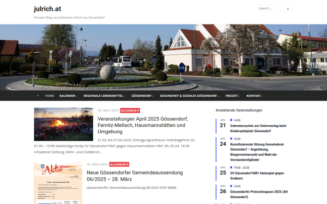The height and width of the screenshot is (204, 327).
Task: Click ALLGEMEIN tag on the 30. März post
Action: 130,110
